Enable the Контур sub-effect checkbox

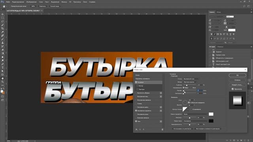pos(138,86)
